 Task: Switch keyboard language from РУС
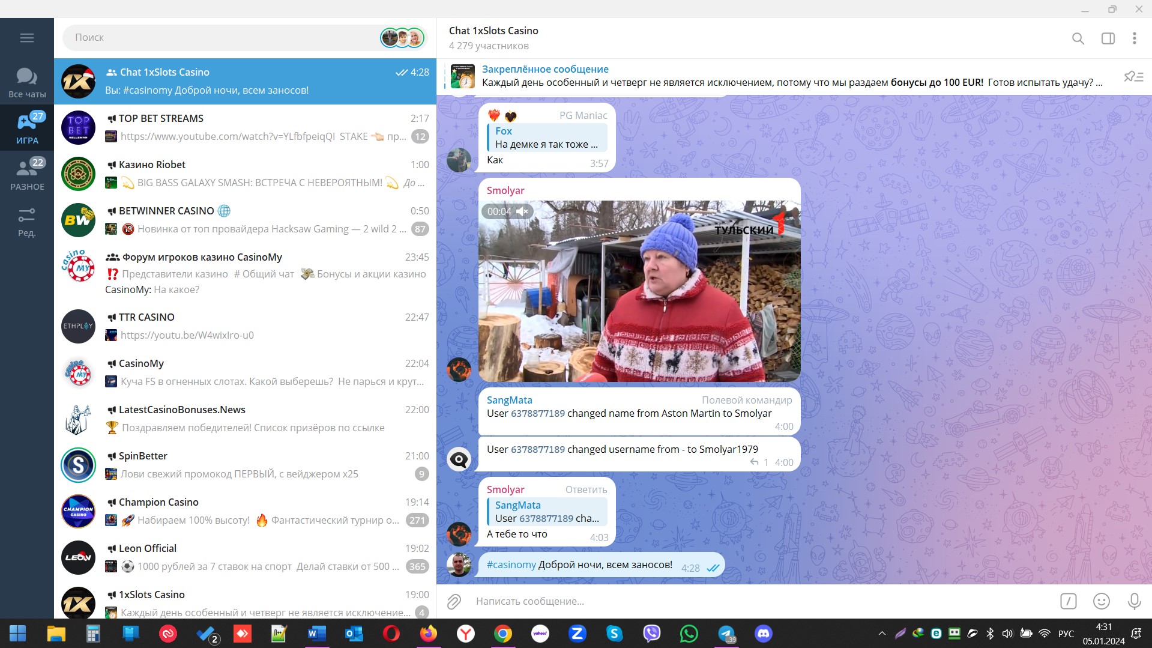point(1066,634)
